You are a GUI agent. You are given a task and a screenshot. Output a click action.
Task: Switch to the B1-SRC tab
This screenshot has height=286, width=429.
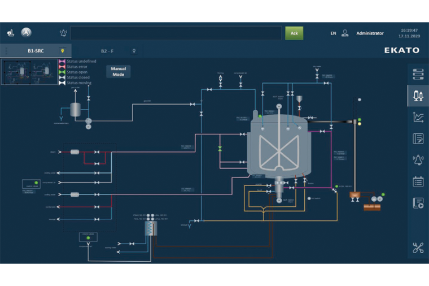coord(36,50)
